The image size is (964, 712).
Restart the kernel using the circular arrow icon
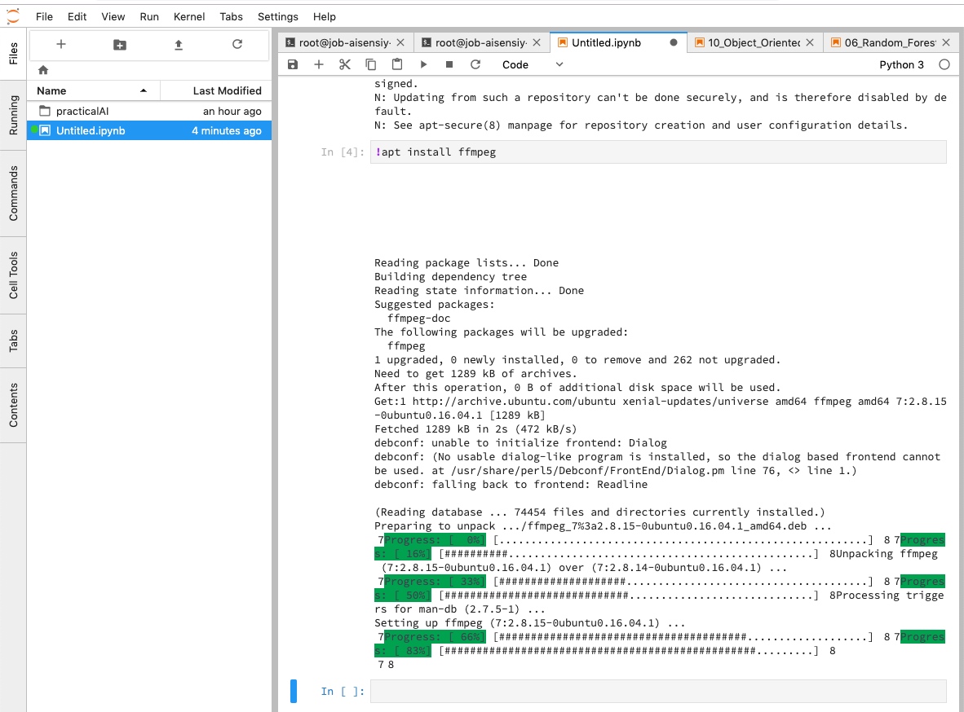(x=475, y=64)
